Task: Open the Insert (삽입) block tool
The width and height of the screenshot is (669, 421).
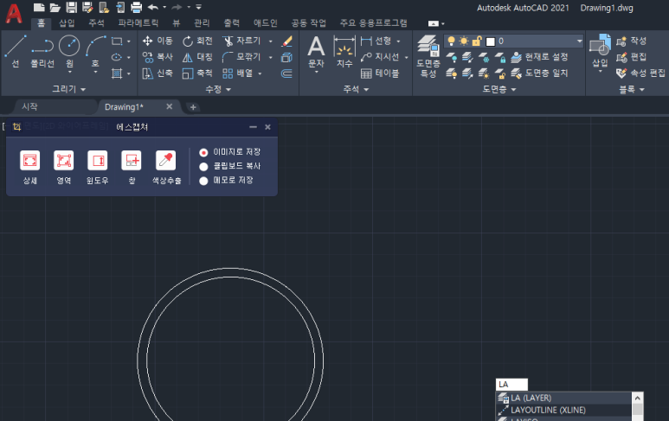Action: pyautogui.click(x=600, y=50)
